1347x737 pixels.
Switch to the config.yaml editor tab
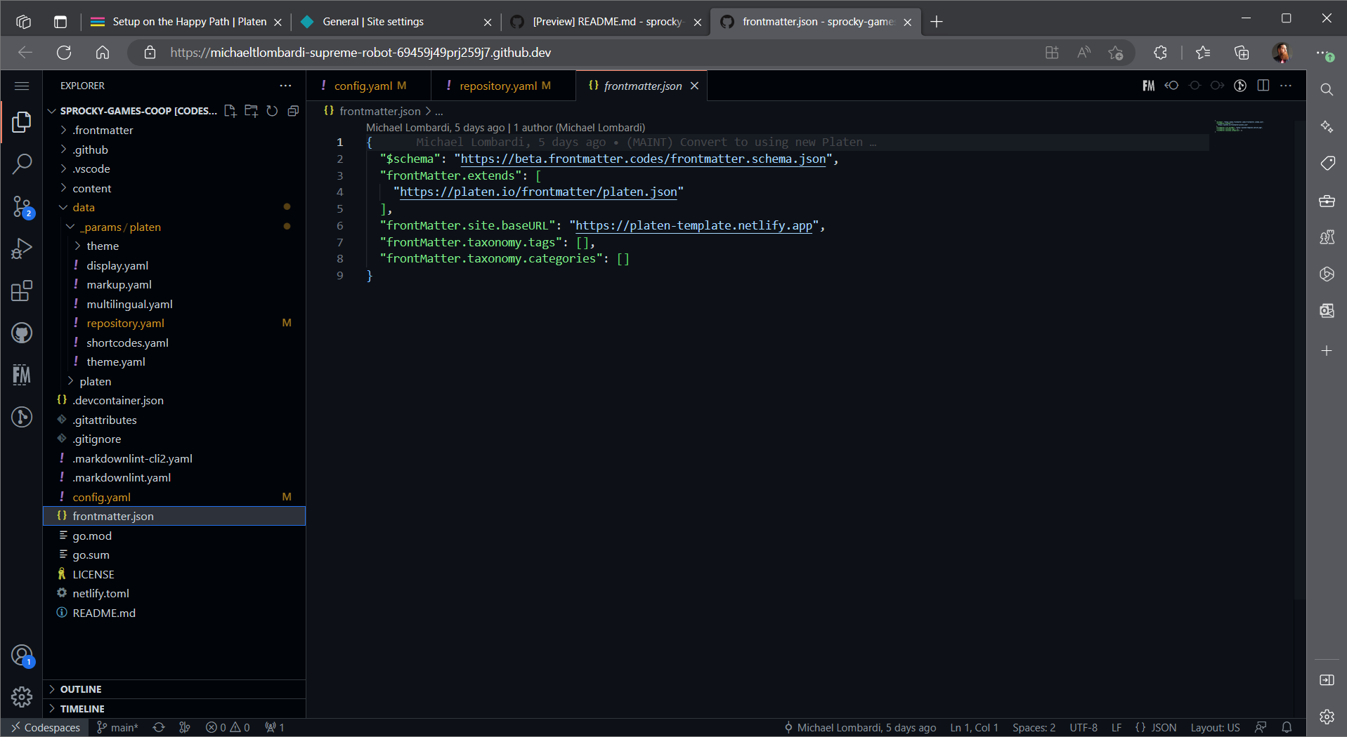pyautogui.click(x=363, y=86)
